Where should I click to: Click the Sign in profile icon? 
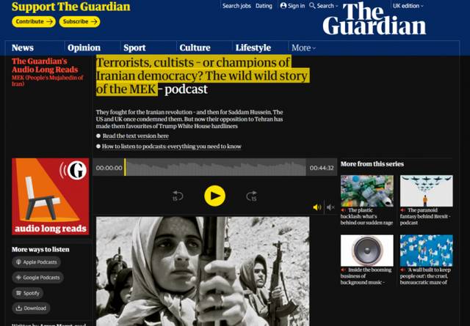[x=283, y=6]
